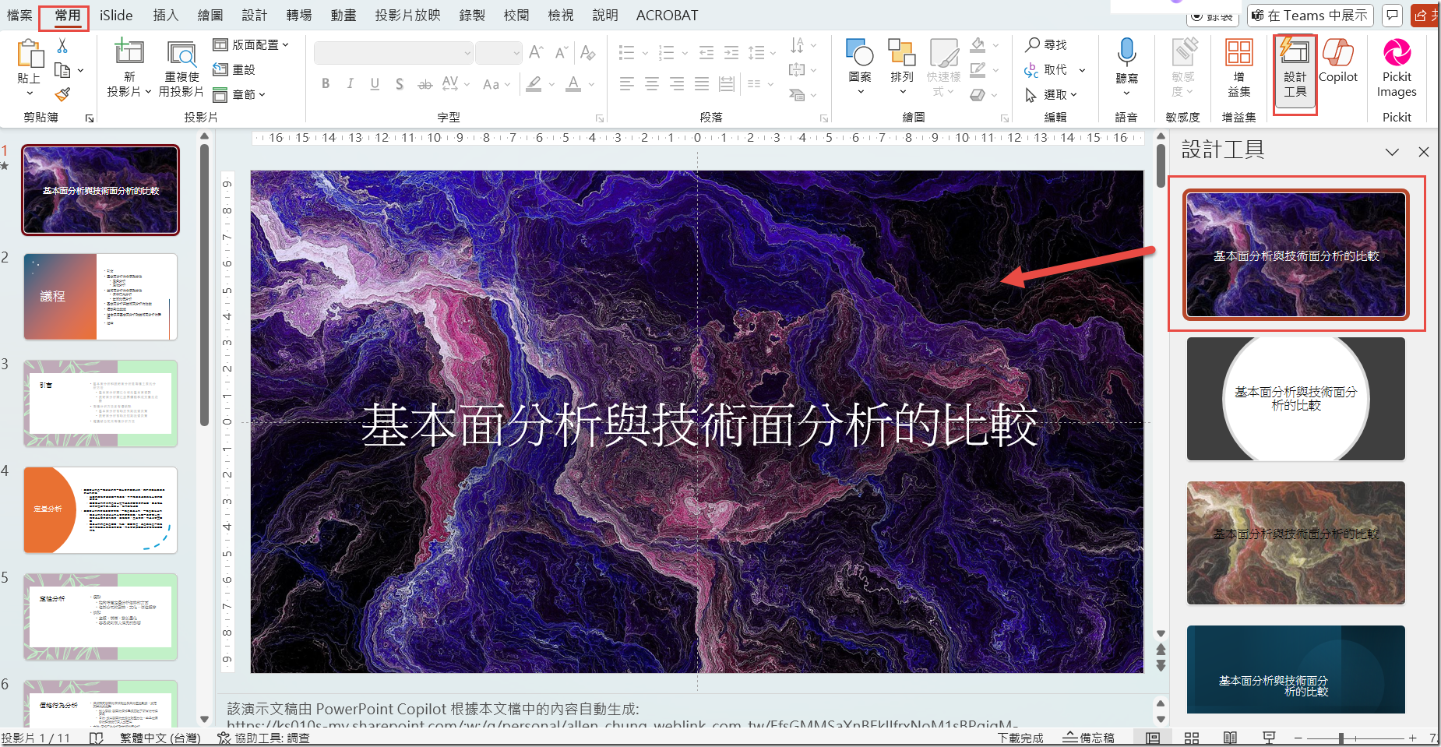Open the Transitions (轉場) tab

coord(298,15)
